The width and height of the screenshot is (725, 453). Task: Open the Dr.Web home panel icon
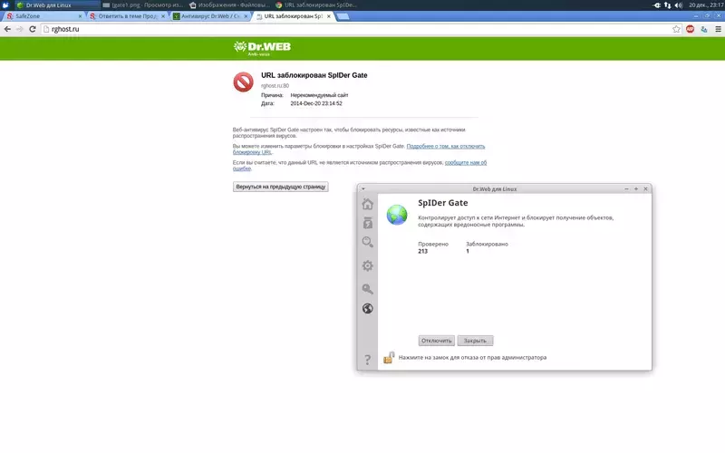(x=368, y=204)
